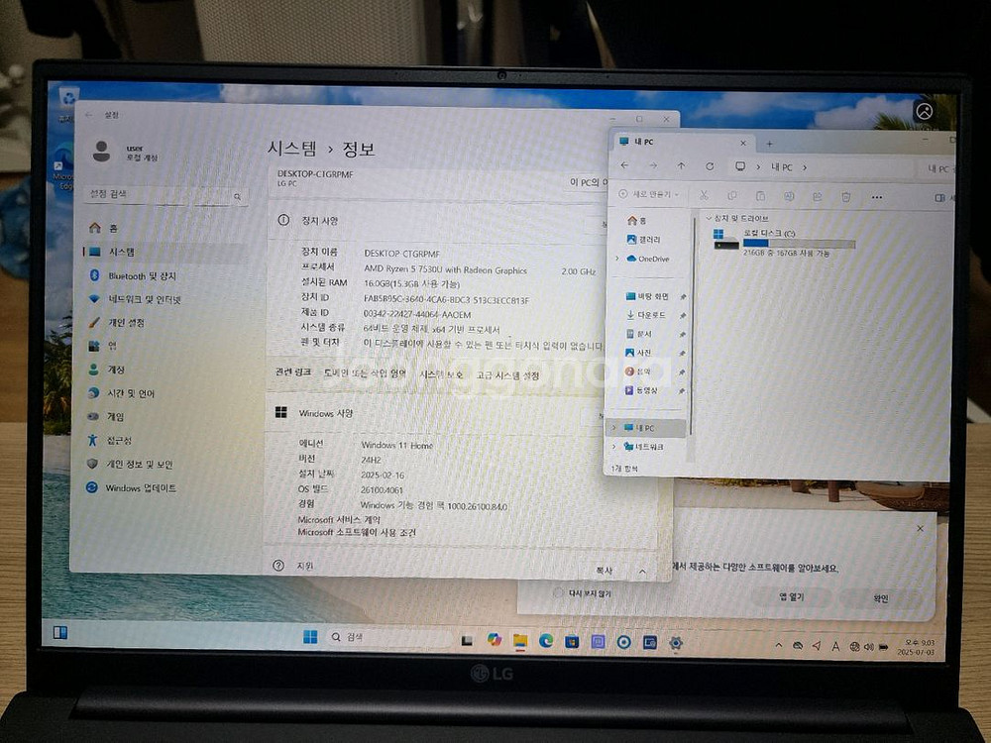
Task: Click 복사 button in 지원 section
Action: 605,571
